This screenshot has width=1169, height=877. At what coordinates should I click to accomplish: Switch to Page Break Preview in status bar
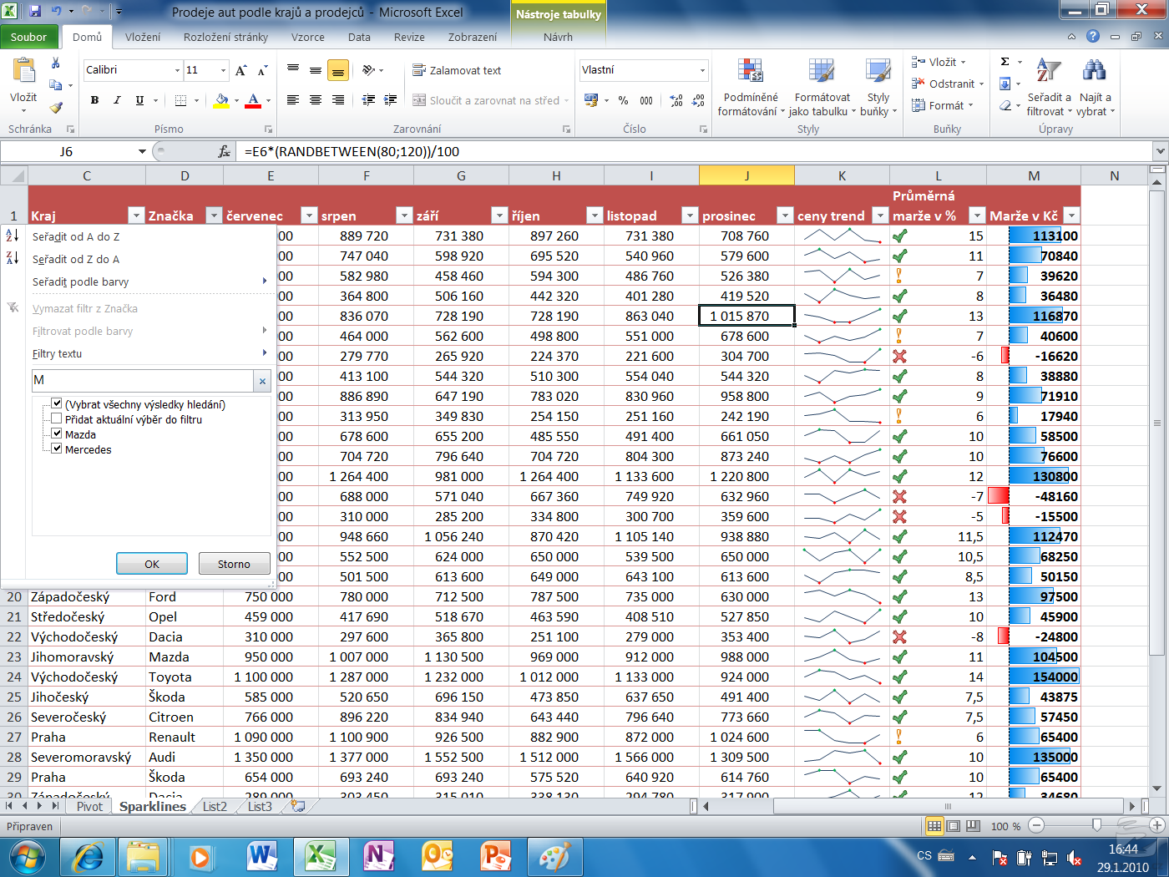(x=973, y=826)
